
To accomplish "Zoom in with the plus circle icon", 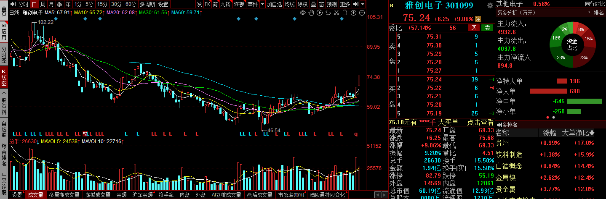I will (x=354, y=13).
